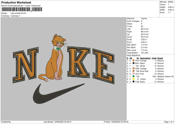
Task: Click the green swatch for thread 134
Action: click(x=133, y=76)
